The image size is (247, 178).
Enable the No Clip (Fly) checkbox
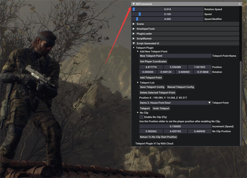141,117
